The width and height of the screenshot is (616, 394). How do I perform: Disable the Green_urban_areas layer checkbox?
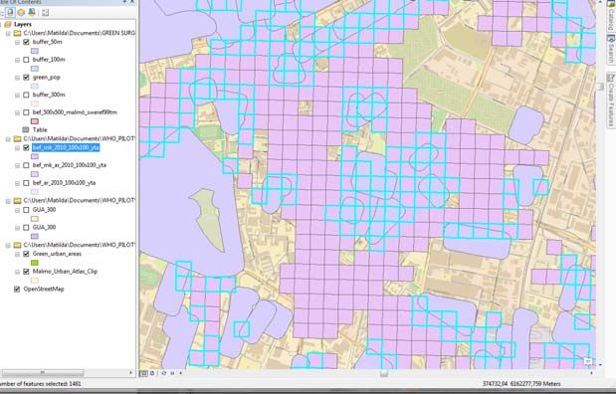26,254
